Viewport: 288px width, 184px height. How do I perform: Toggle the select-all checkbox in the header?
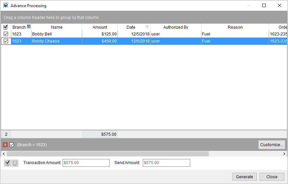(x=5, y=27)
